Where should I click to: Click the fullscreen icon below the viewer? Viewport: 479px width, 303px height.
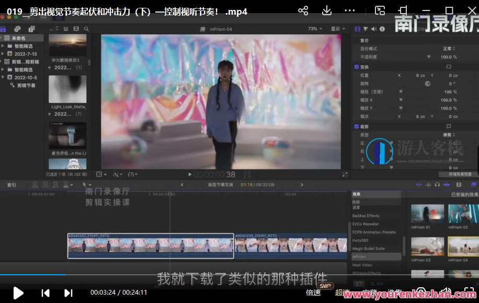click(345, 174)
